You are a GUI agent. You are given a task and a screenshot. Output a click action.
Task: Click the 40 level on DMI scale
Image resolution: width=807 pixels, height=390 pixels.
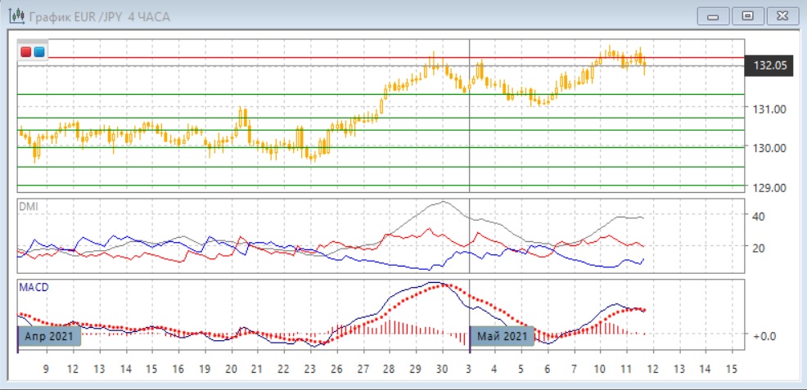point(758,217)
